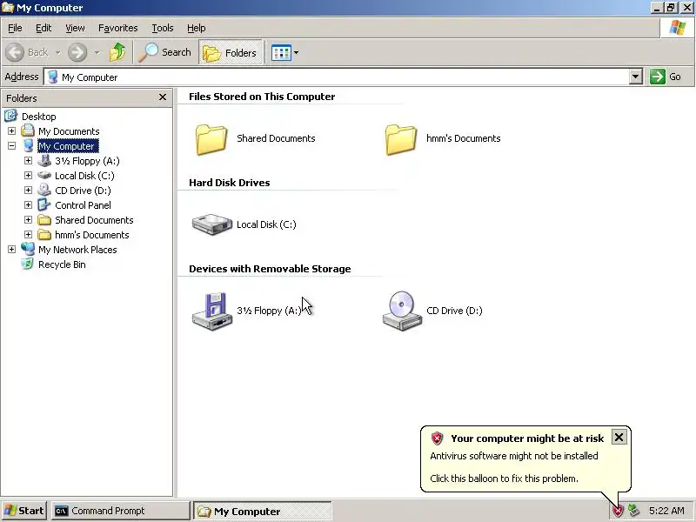Click Shared Documents folder tree icon

(44, 220)
